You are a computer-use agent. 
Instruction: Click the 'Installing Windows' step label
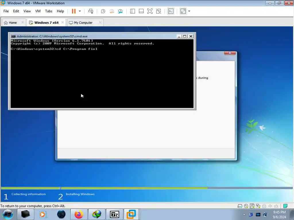(x=80, y=194)
